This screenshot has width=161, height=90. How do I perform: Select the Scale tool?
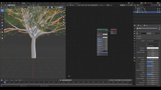pyautogui.click(x=2, y=22)
